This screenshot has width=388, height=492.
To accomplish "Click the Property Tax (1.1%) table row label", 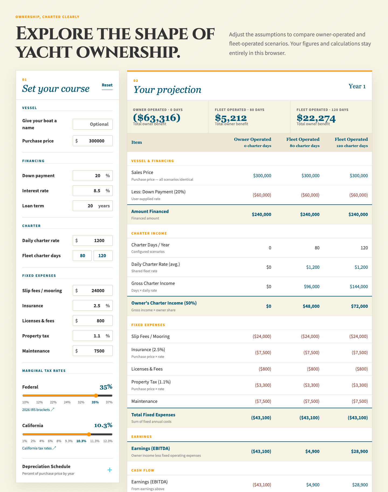I will coord(151,382).
